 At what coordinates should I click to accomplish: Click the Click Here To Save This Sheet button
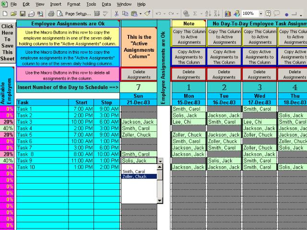[x=8, y=42]
